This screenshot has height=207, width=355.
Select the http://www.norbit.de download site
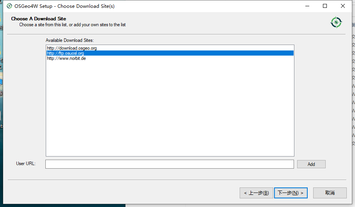coord(170,58)
